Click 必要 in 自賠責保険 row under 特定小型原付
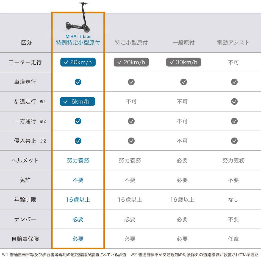This screenshot has width=261, height=260. (130, 239)
